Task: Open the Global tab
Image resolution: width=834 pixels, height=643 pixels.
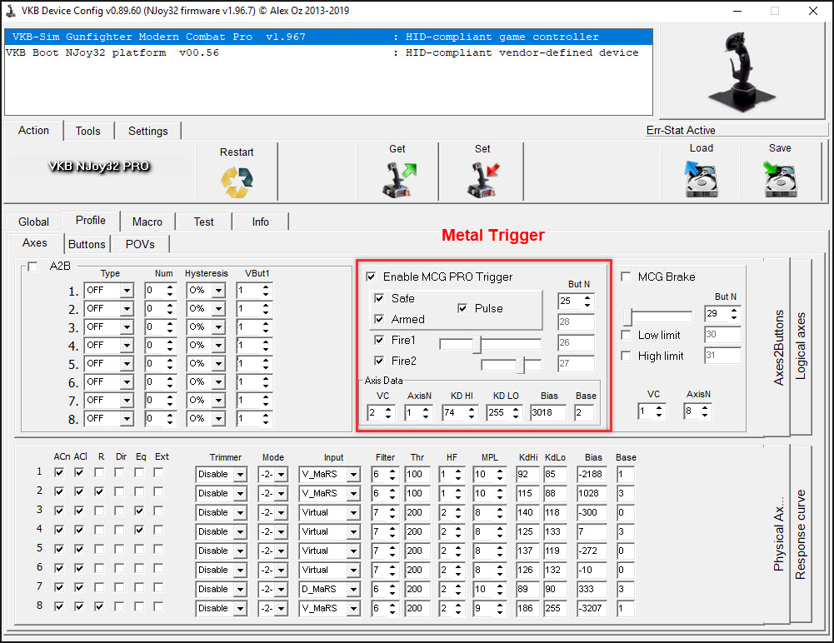Action: (33, 222)
